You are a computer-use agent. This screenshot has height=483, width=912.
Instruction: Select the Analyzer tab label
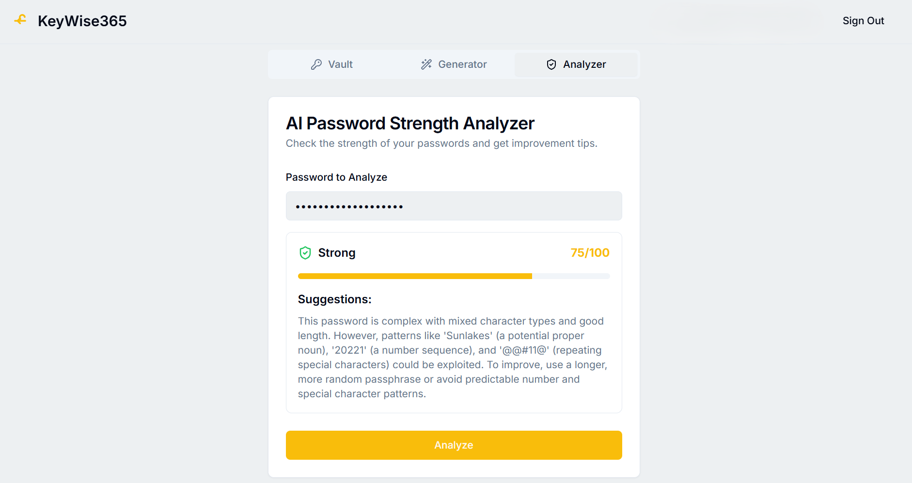click(584, 64)
